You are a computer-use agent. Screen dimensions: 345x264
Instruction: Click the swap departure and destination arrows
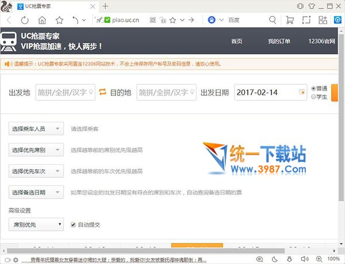click(103, 92)
